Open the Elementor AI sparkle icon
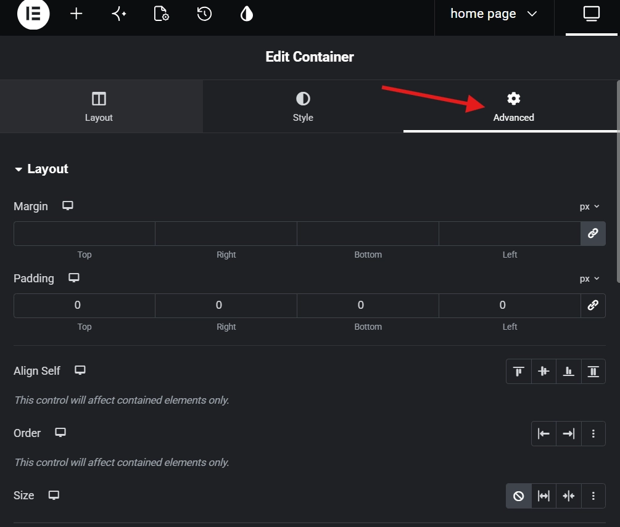 coord(118,14)
